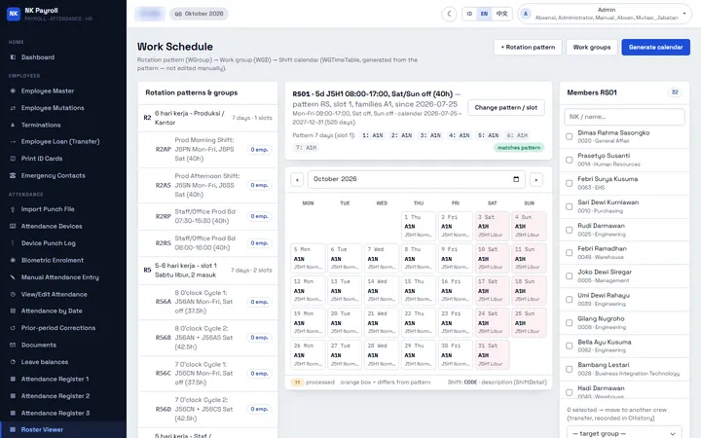The image size is (701, 438).
Task: Check Prasetyo Susanti checkbox
Action: [x=570, y=160]
